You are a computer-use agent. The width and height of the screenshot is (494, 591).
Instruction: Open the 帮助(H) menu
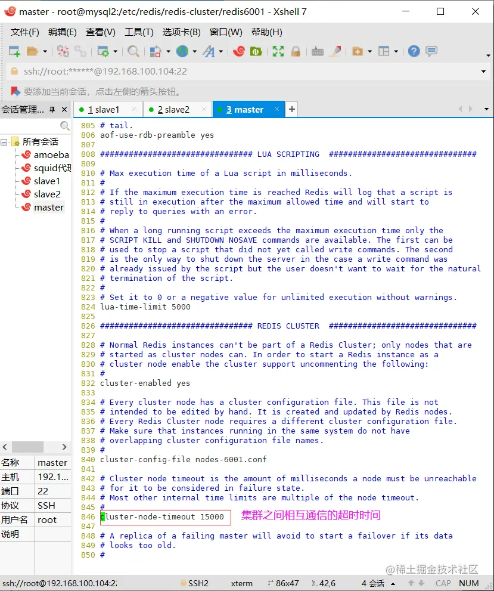(267, 32)
